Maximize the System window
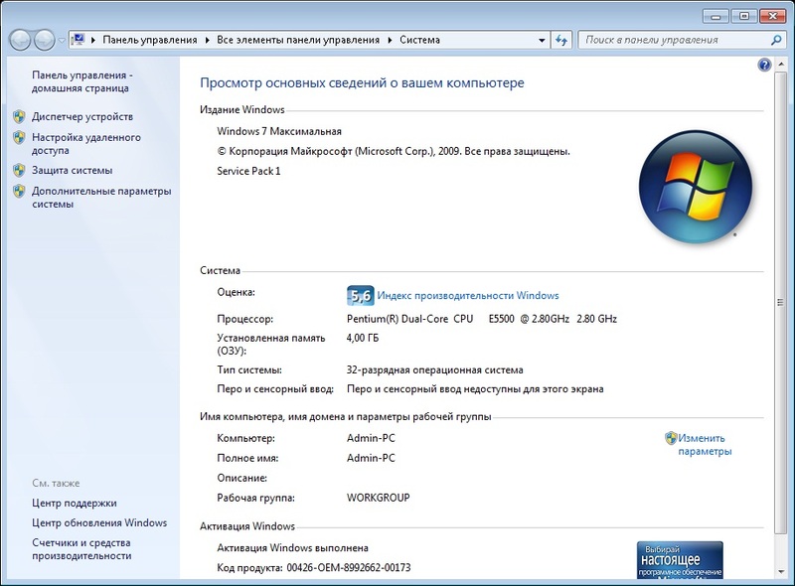 (x=743, y=16)
